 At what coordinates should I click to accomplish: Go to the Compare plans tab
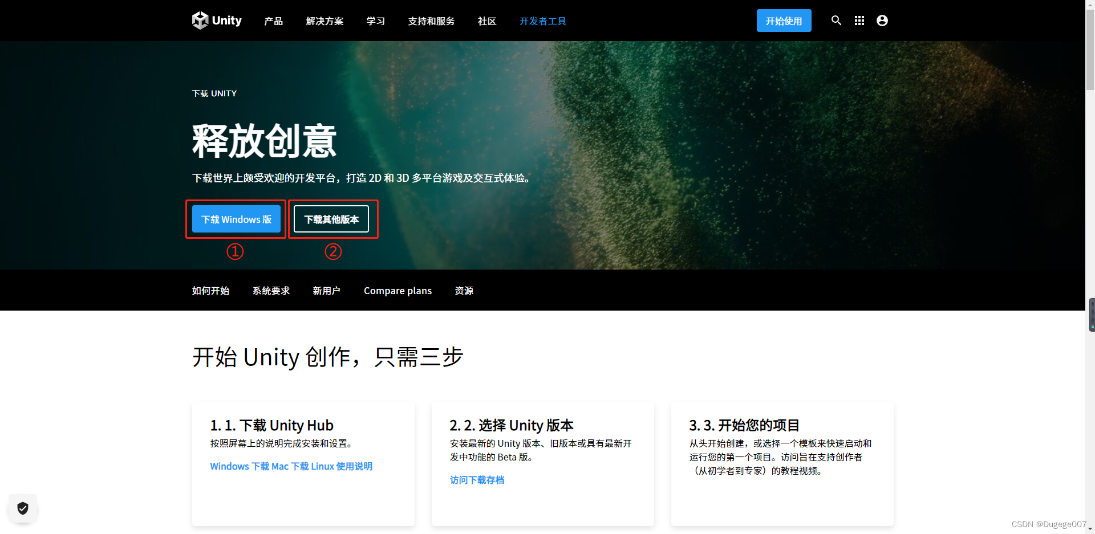click(398, 291)
